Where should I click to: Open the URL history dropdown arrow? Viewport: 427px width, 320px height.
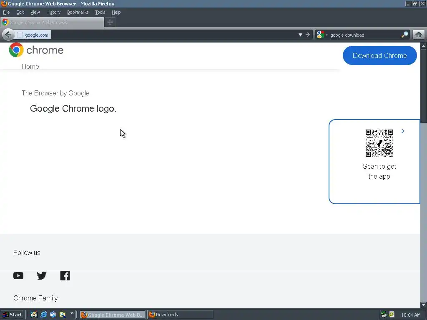coord(300,35)
